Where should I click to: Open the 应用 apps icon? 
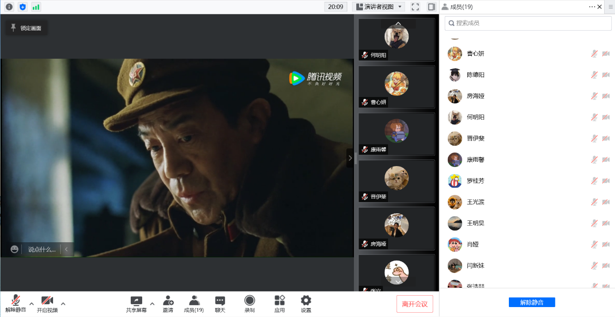coord(280,300)
